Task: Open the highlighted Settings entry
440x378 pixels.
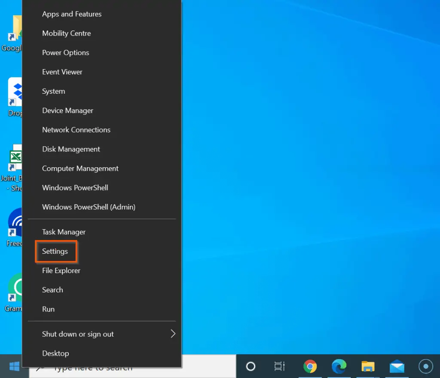Action: 55,252
